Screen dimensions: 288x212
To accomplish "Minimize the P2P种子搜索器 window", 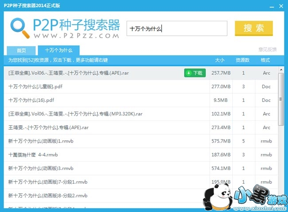I will 272,6.
